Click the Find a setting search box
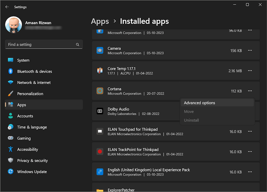Viewport: 267px width, 192px height. click(44, 45)
